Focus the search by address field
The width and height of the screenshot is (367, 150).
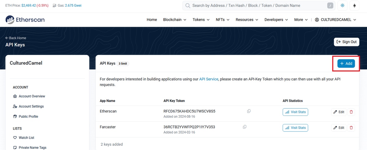(258, 5)
